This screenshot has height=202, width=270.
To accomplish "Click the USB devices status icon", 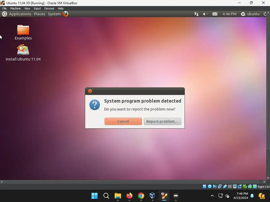I will coord(225,186).
